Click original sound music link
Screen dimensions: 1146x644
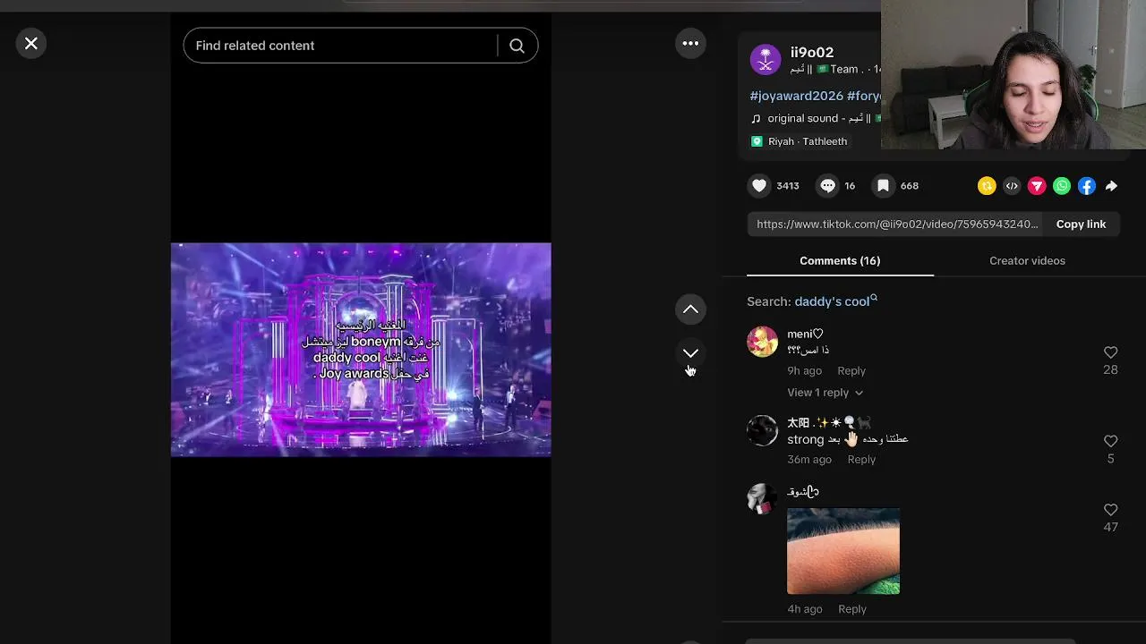(x=815, y=118)
